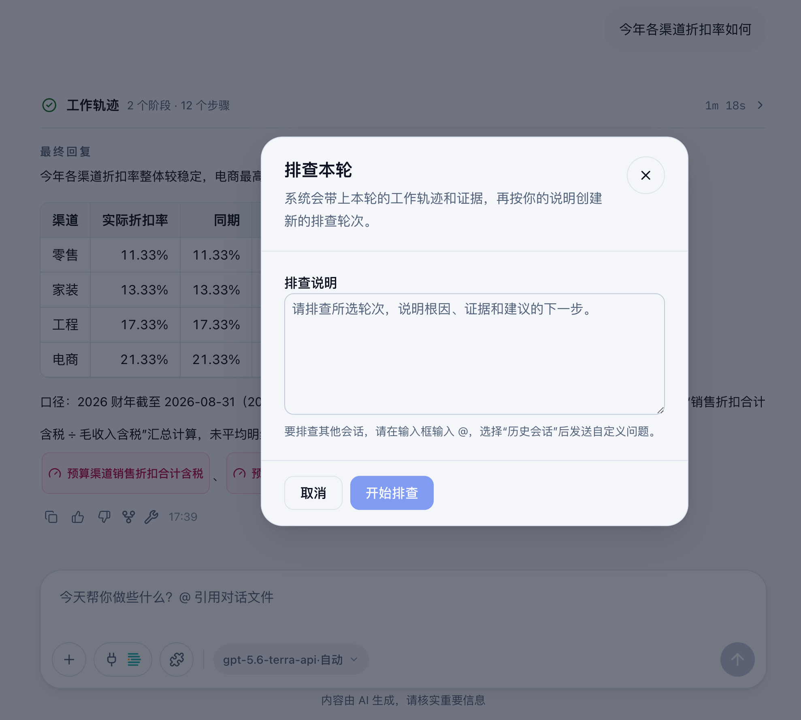
Task: Click the 取消 button
Action: [313, 493]
